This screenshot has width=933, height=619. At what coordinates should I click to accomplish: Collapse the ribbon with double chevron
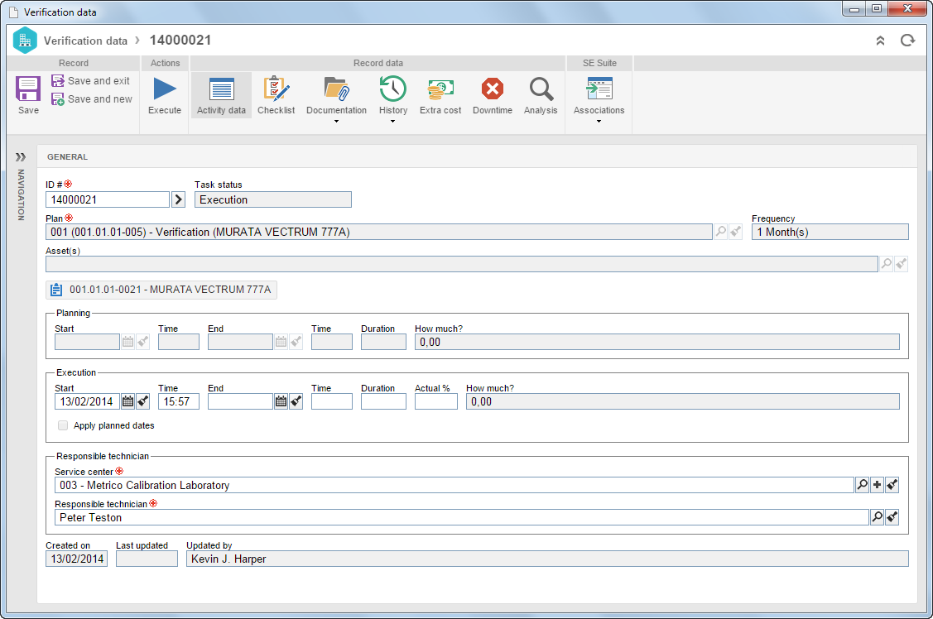880,41
